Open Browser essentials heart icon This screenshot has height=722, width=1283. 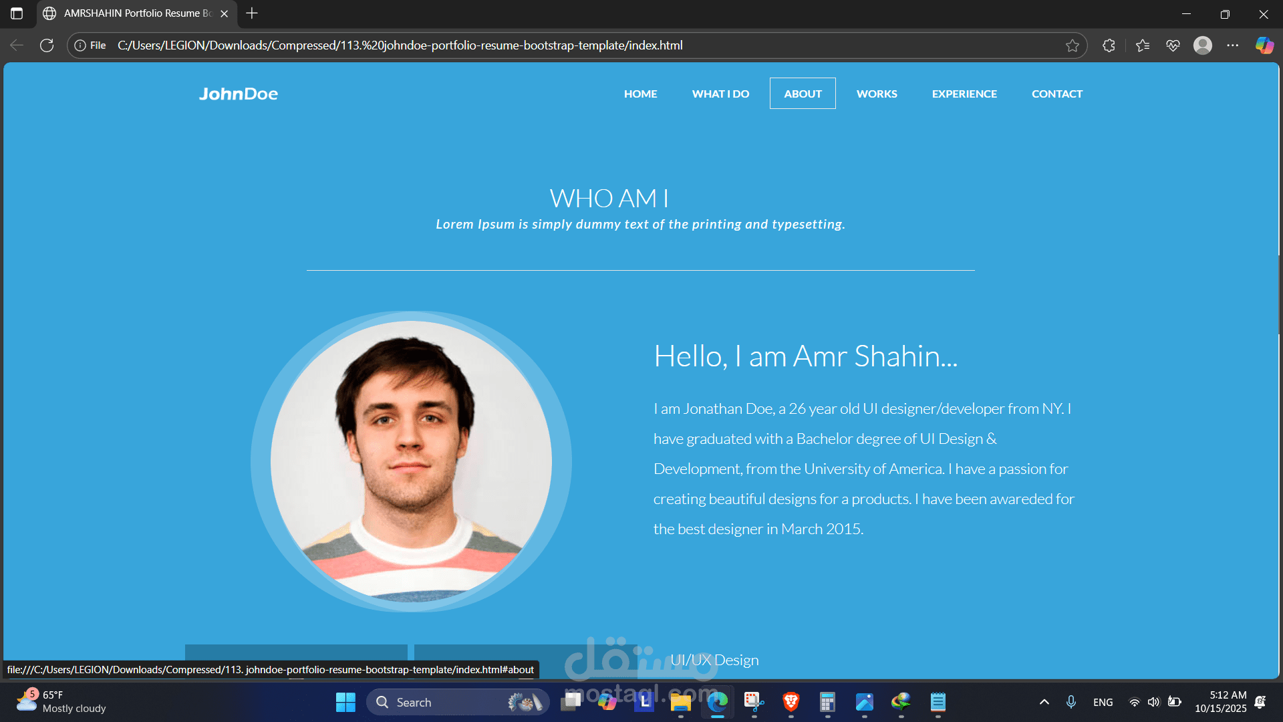pos(1173,45)
